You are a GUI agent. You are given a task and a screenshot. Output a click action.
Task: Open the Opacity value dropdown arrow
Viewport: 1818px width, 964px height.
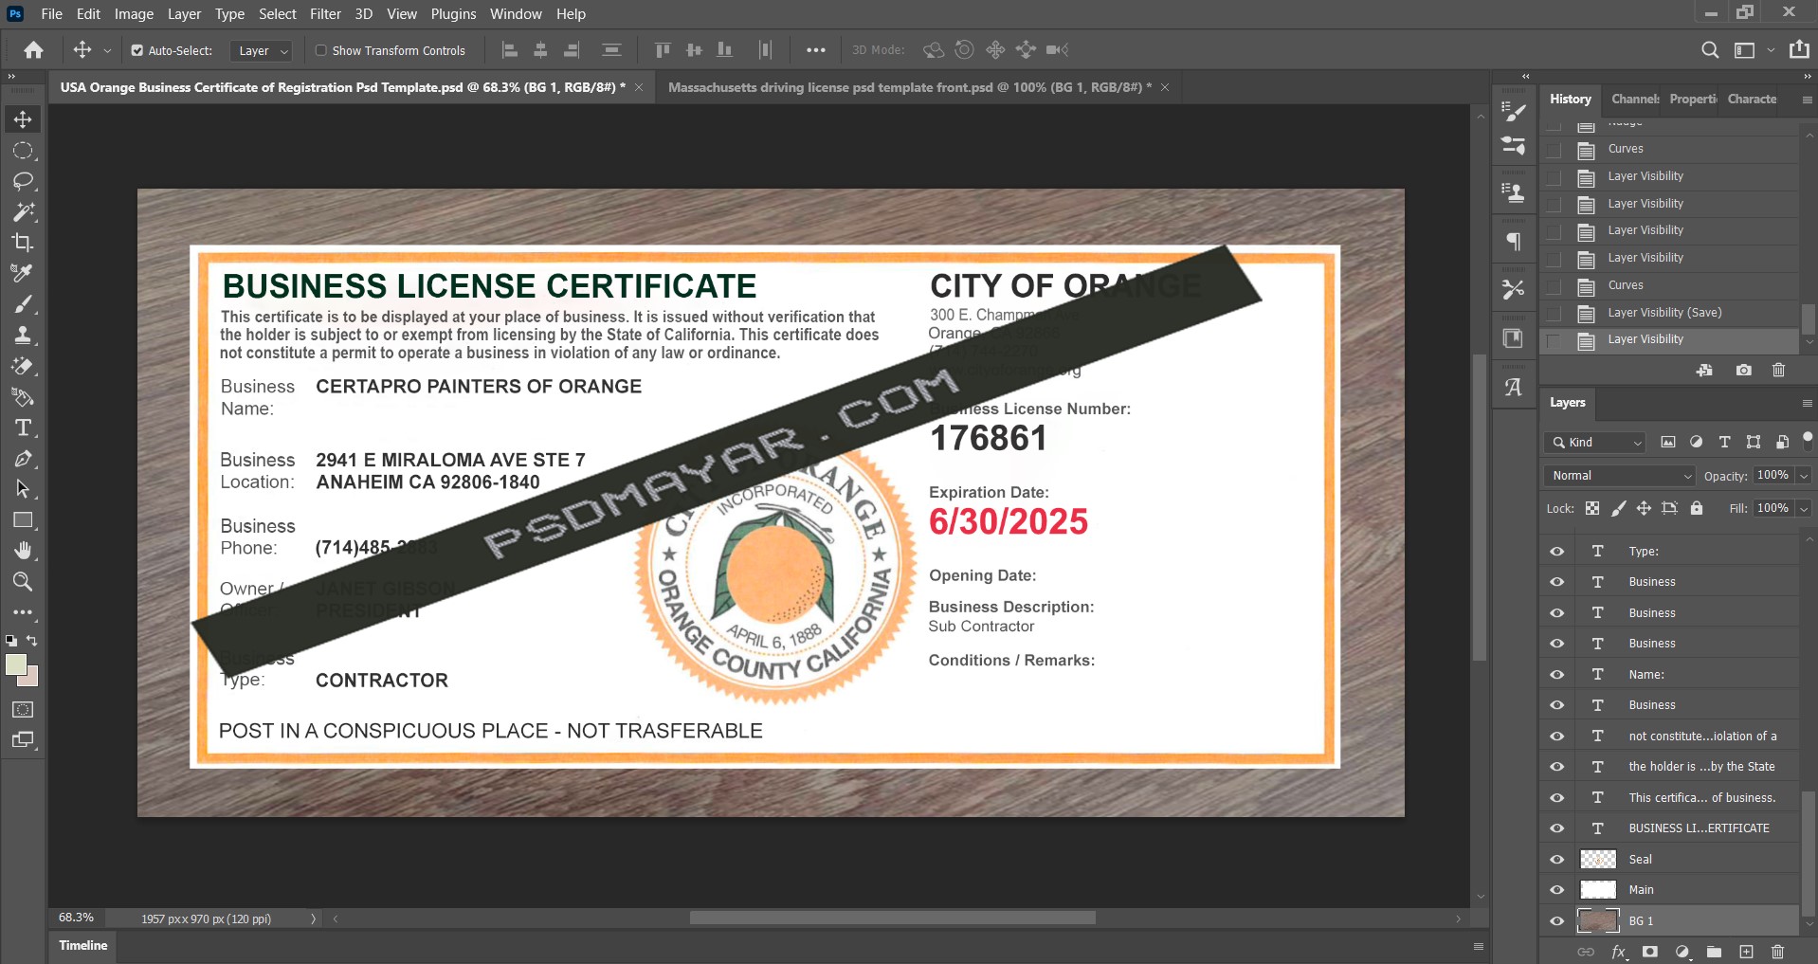pos(1804,476)
